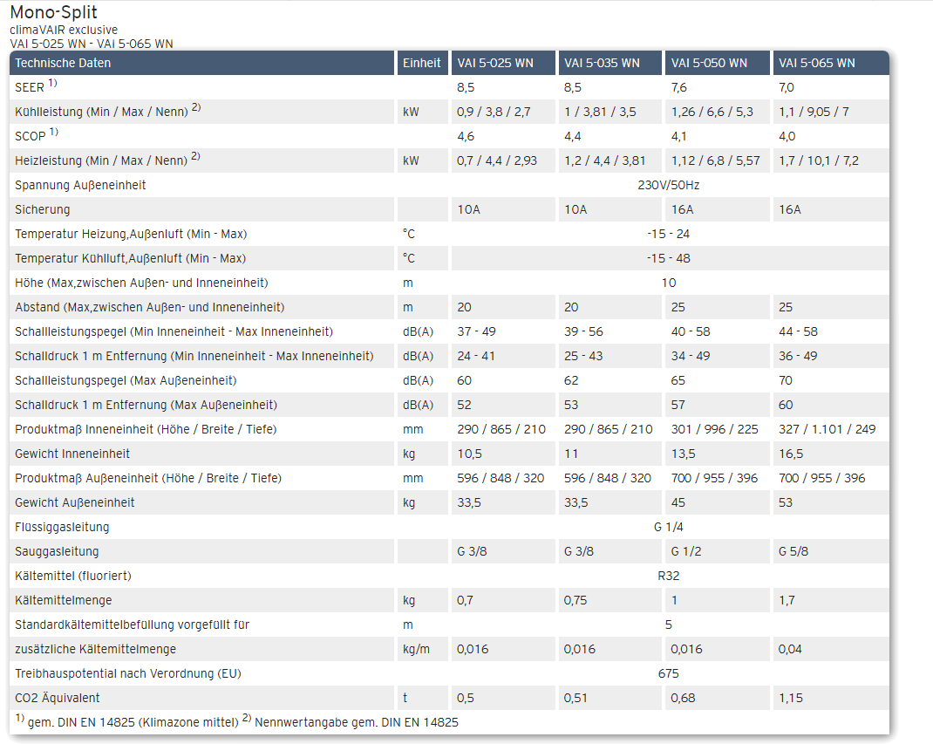Select the liquid line value "G 1/4"
The image size is (933, 744).
tap(669, 527)
